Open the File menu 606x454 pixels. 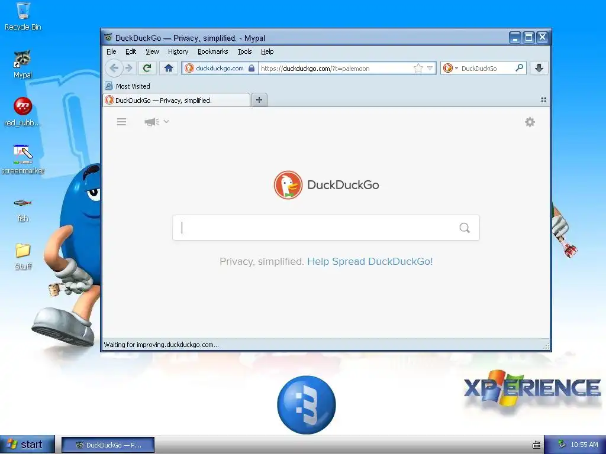click(111, 51)
